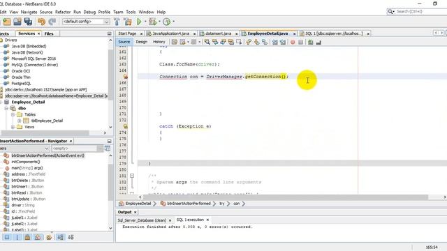447x251 pixels.
Task: Click the hint icon beside catch line
Action: coord(126,126)
